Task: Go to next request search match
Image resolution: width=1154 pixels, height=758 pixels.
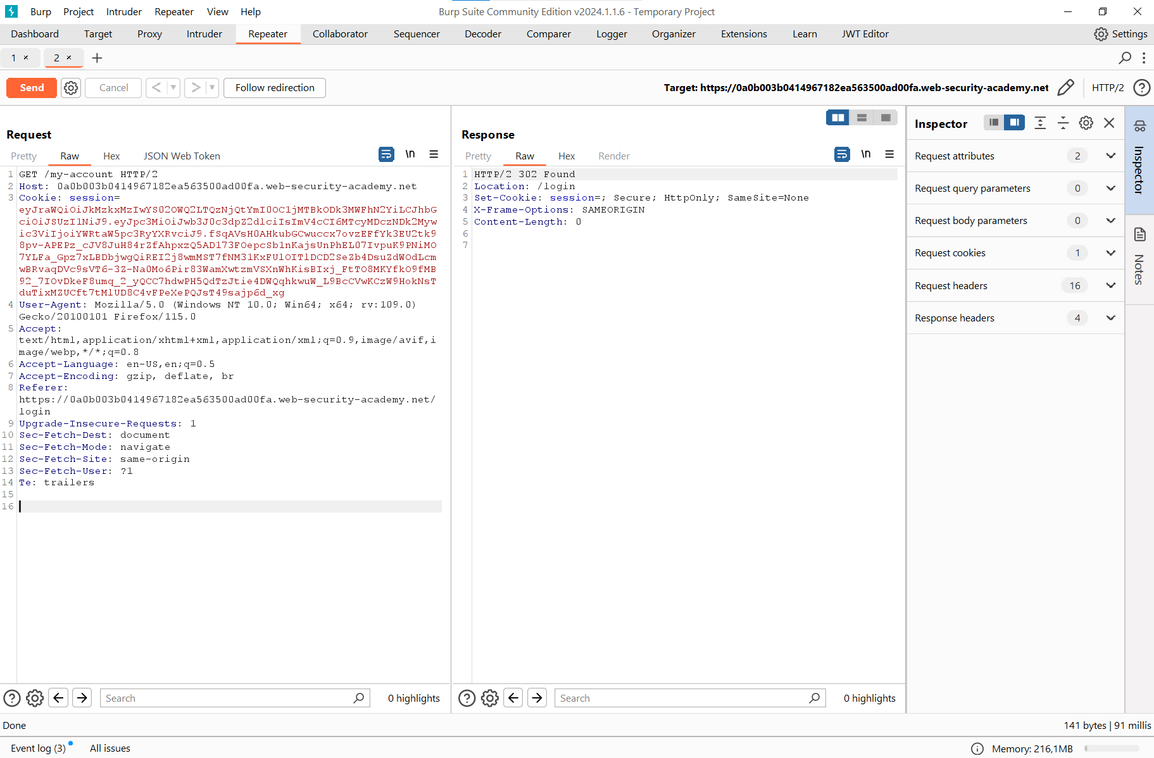Action: pos(82,698)
